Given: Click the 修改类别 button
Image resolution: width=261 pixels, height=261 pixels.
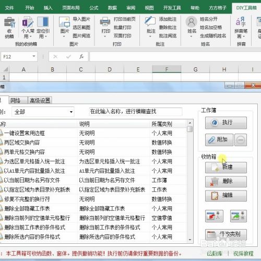Looking at the screenshot, I should pos(226,234).
